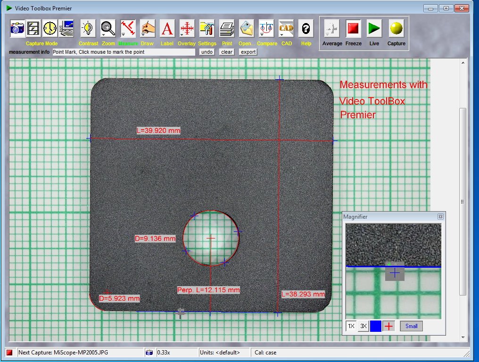Choose the Label text tool

click(x=167, y=29)
